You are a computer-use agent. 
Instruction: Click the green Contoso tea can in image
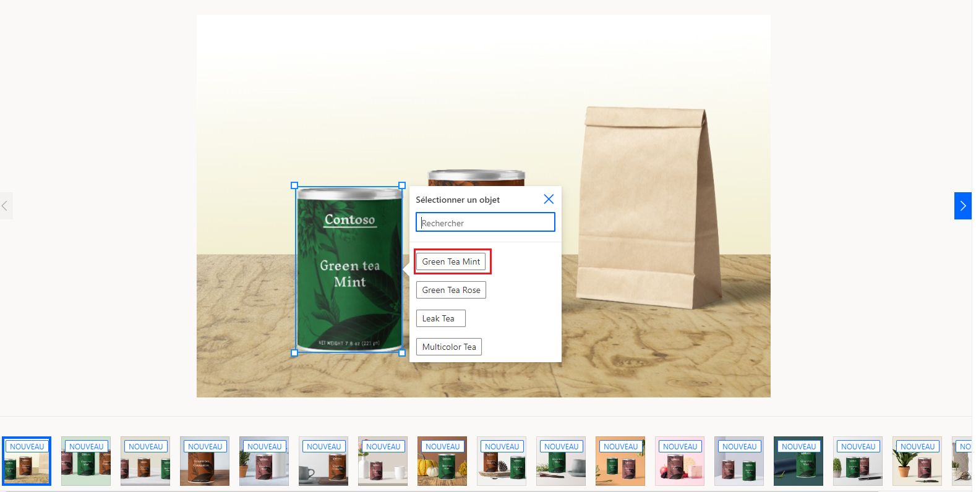click(349, 269)
